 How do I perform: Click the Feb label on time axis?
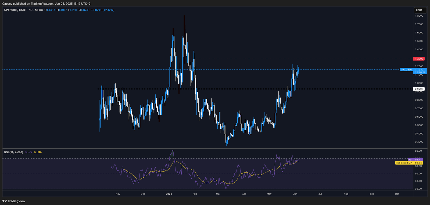[195, 194]
